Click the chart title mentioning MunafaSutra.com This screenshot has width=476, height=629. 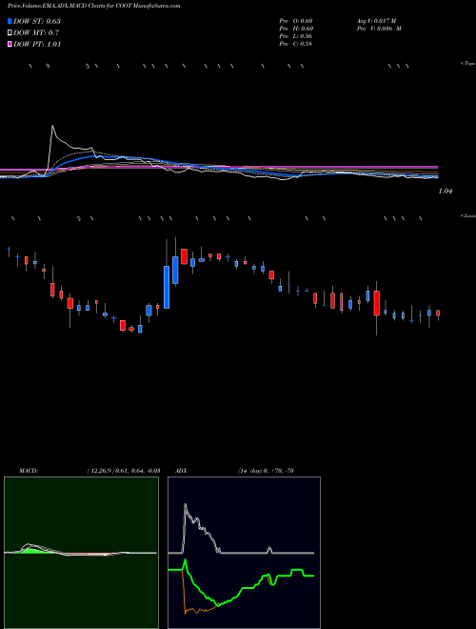(93, 6)
